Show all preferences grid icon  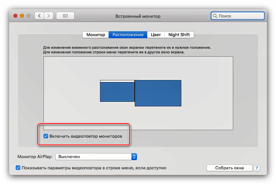pyautogui.click(x=65, y=16)
